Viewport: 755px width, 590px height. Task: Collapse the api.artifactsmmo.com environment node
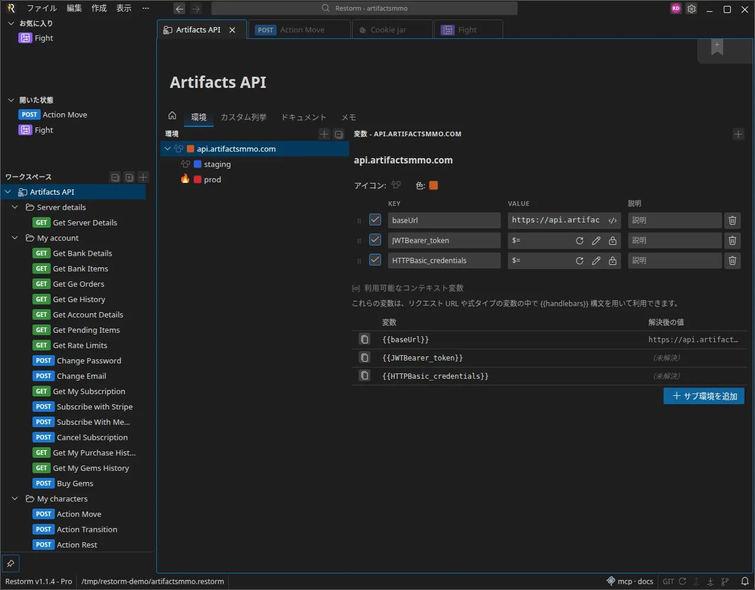pyautogui.click(x=168, y=149)
